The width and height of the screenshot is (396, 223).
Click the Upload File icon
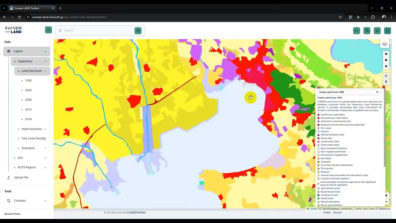pos(9,177)
